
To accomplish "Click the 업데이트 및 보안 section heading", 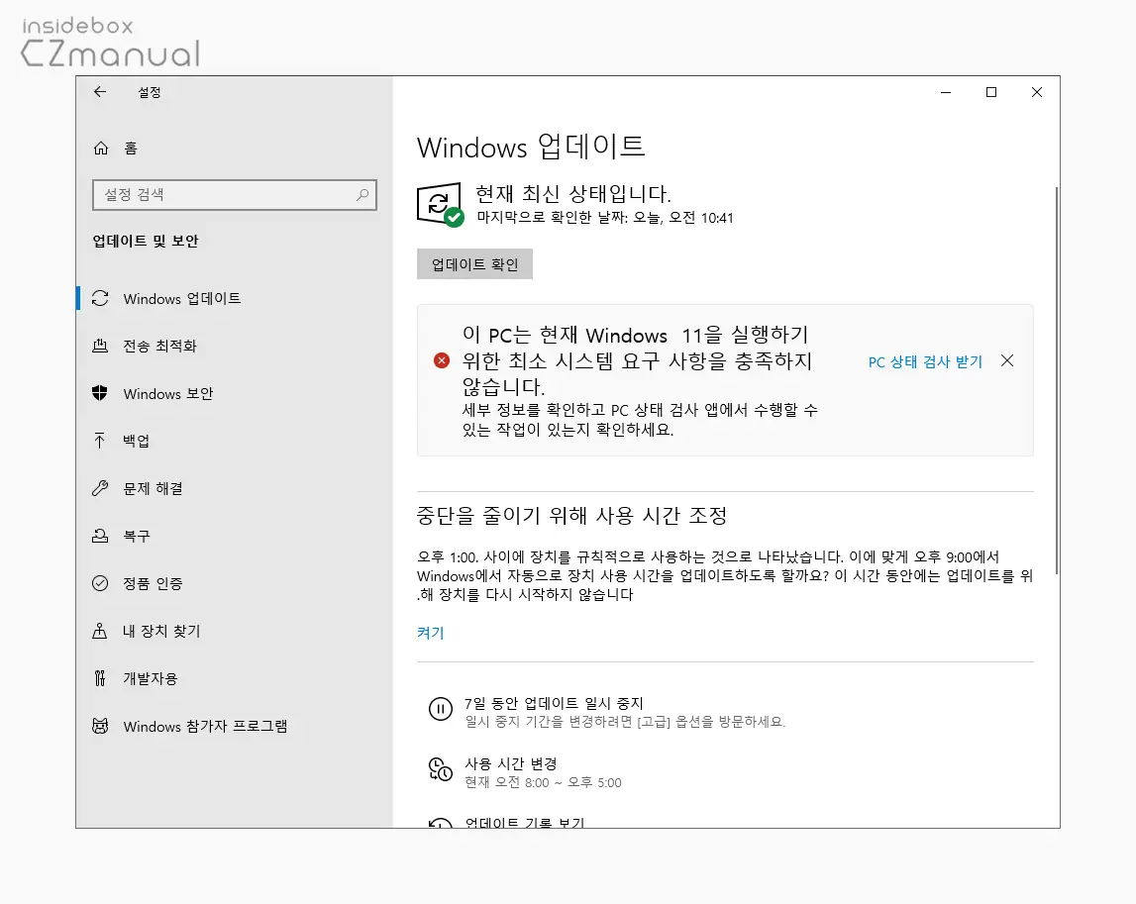I will [145, 242].
